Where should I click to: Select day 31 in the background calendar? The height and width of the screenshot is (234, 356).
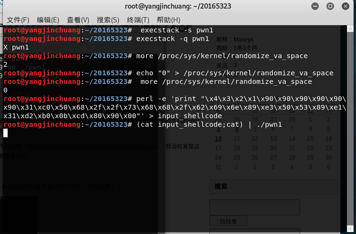(218, 167)
